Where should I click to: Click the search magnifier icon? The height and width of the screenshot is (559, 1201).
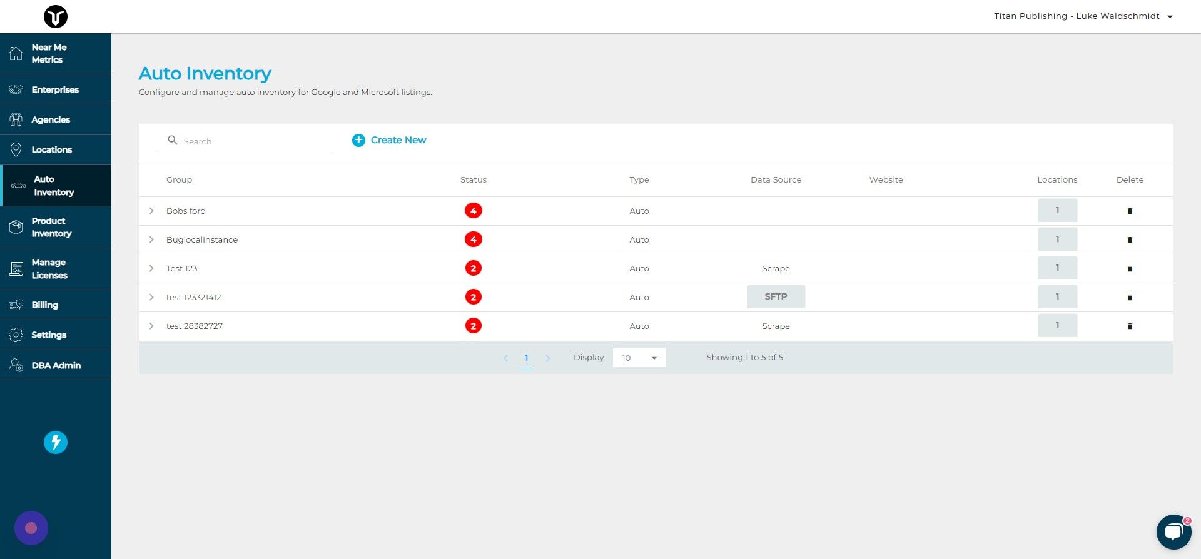point(173,140)
